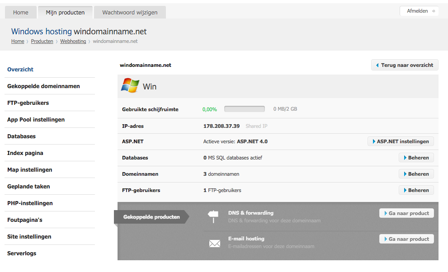Click the DNS & forwarding signpost icon

214,216
